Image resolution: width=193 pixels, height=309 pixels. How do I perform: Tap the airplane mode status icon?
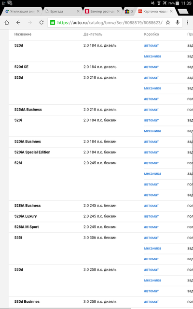coord(165,3)
